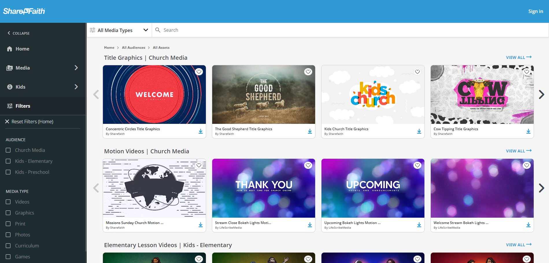This screenshot has width=549, height=263.
Task: Select the Curriculum media type checkbox
Action: pos(8,246)
